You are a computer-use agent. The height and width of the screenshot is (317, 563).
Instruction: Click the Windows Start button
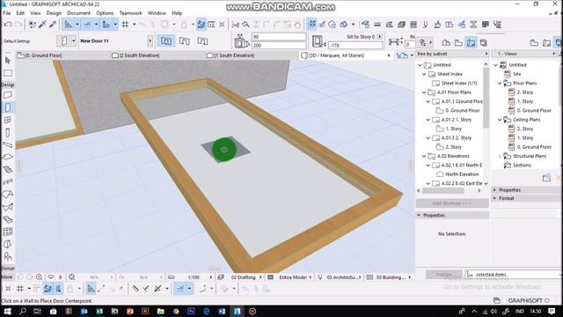coord(7,311)
